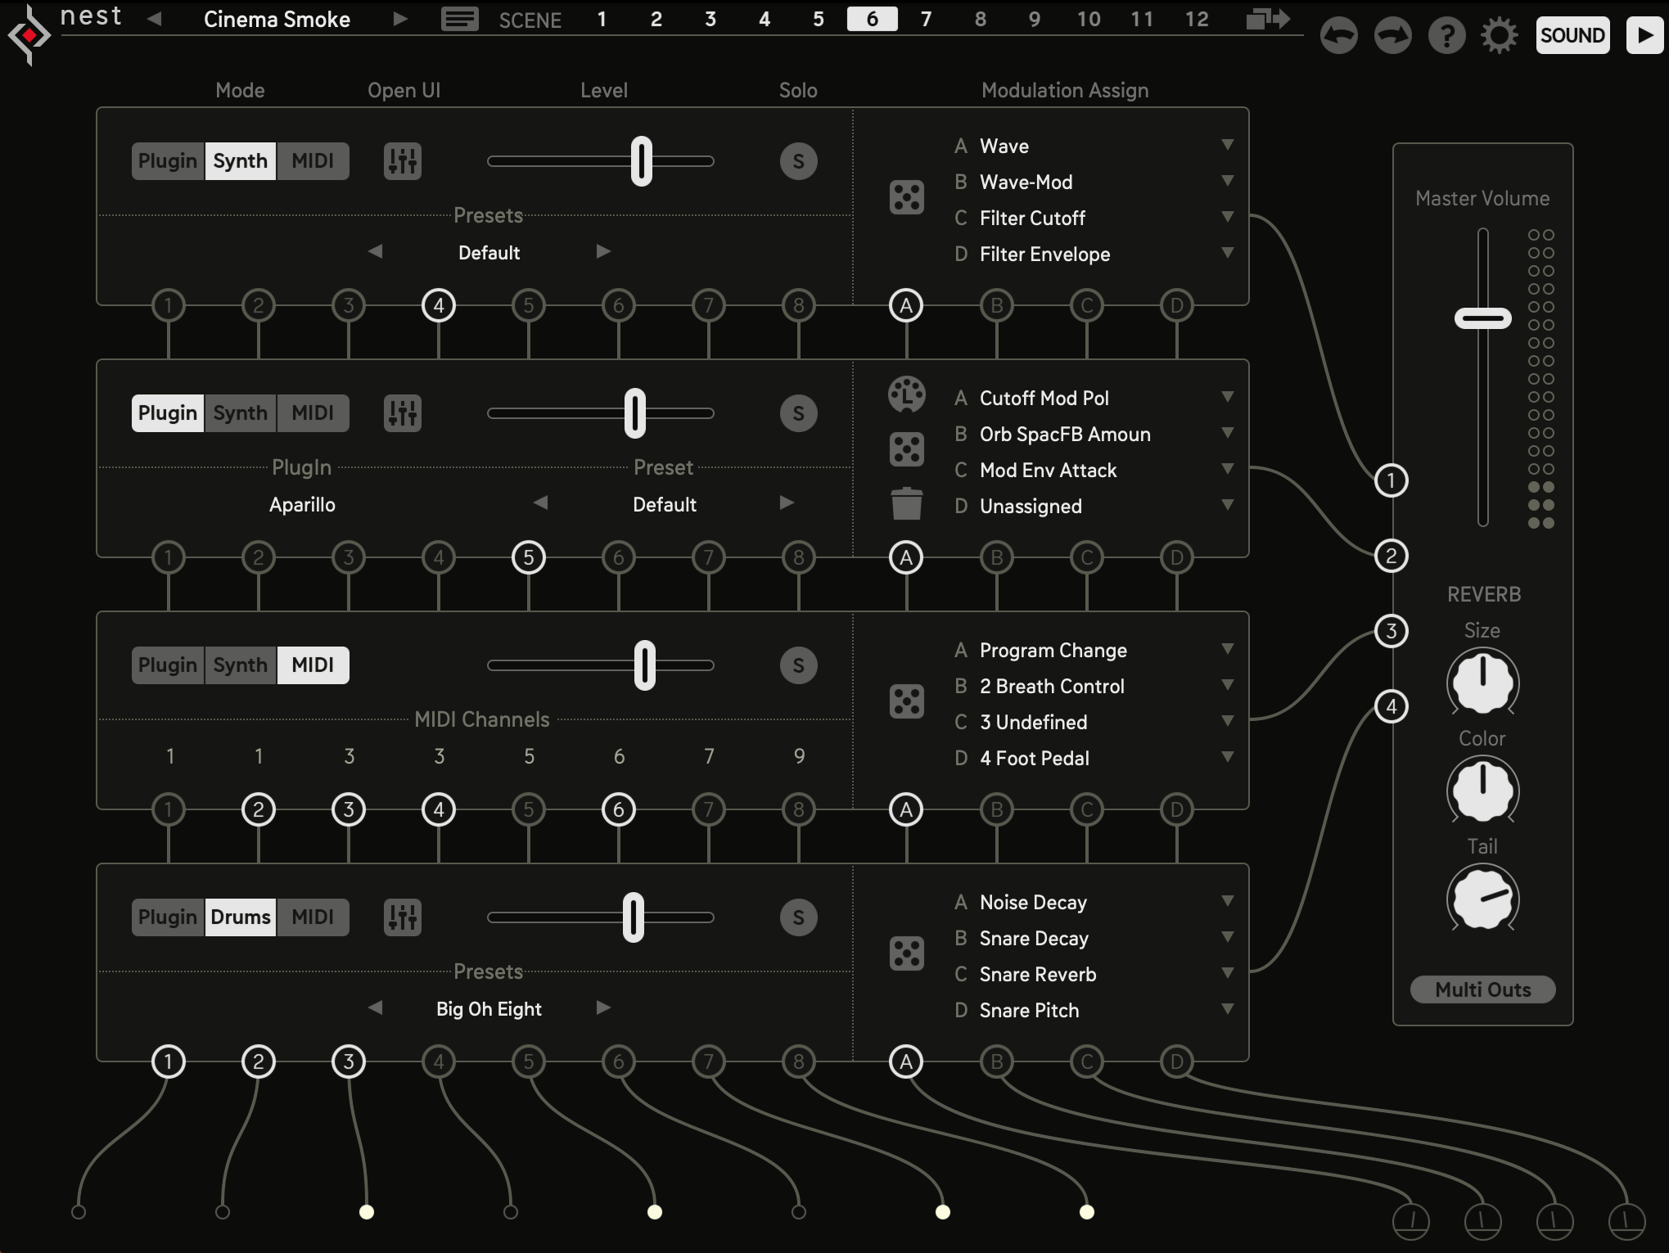The image size is (1669, 1253).
Task: Click randomize dice in Drums module
Action: (906, 953)
